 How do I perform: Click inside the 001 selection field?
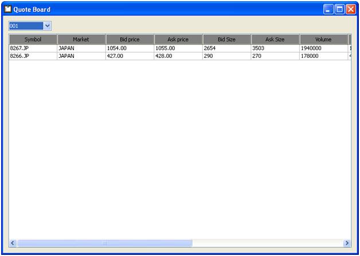pos(25,26)
